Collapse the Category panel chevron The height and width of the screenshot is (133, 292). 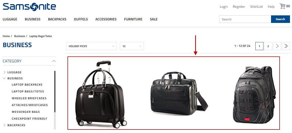pyautogui.click(x=54, y=61)
